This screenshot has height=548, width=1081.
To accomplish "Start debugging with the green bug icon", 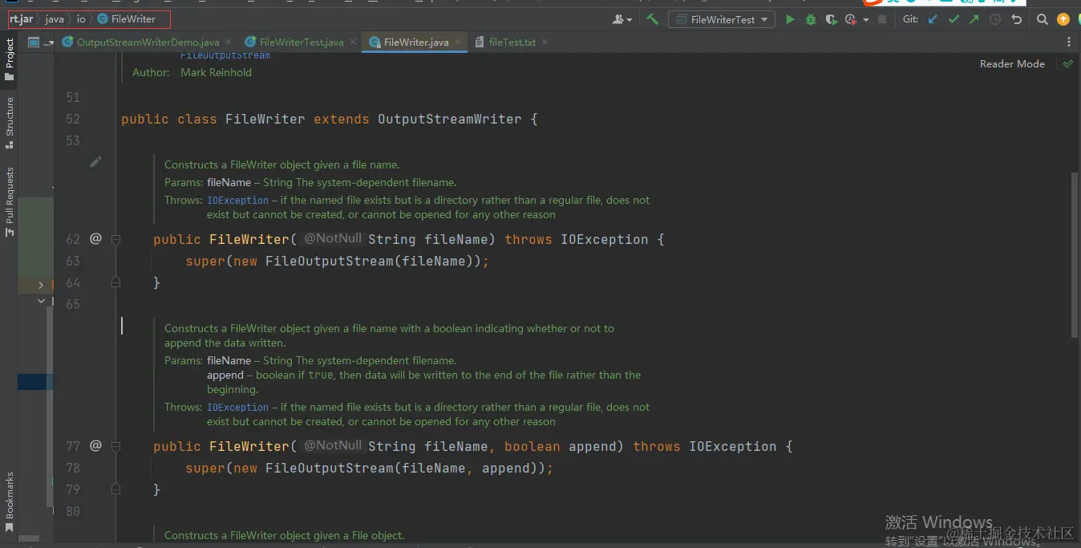I will (811, 19).
